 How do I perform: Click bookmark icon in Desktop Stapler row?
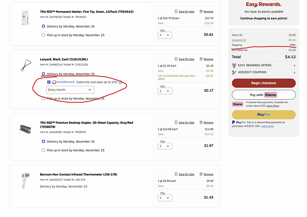pos(176,122)
